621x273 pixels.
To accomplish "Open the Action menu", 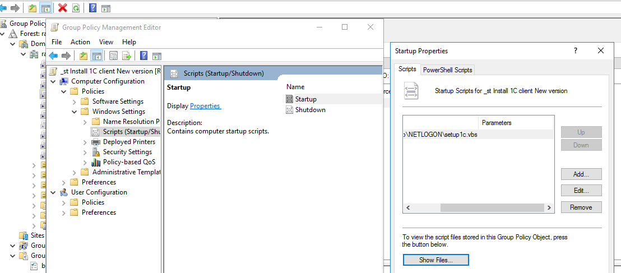I will [x=80, y=42].
